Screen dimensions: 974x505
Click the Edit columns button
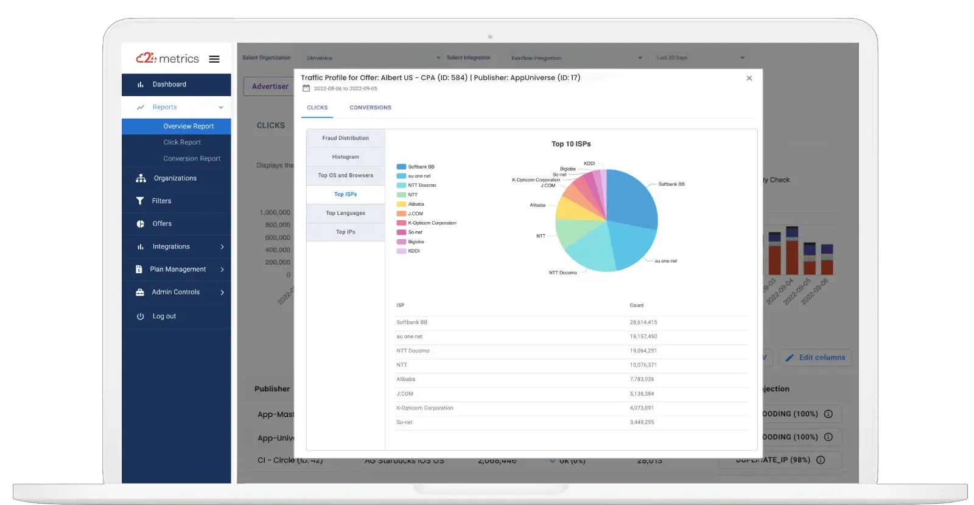(816, 358)
